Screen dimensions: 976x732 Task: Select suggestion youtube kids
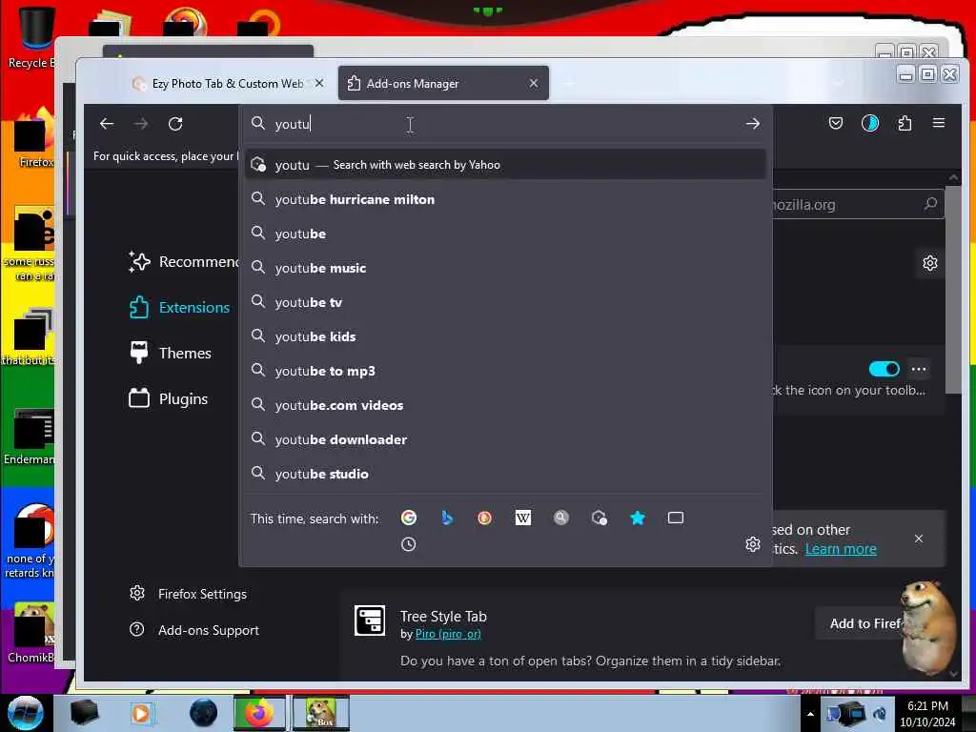coord(505,336)
